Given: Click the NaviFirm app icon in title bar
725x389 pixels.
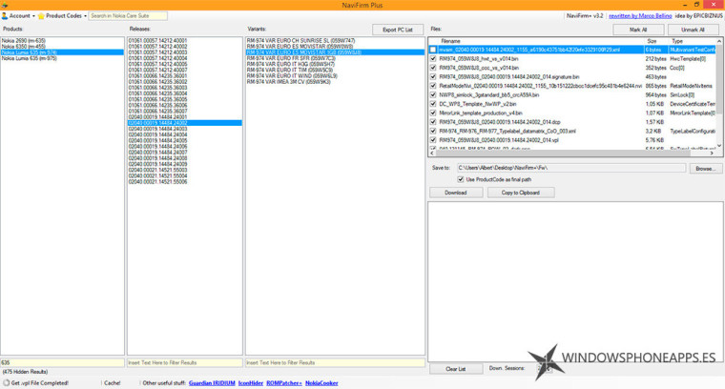Looking at the screenshot, I should 5,5.
